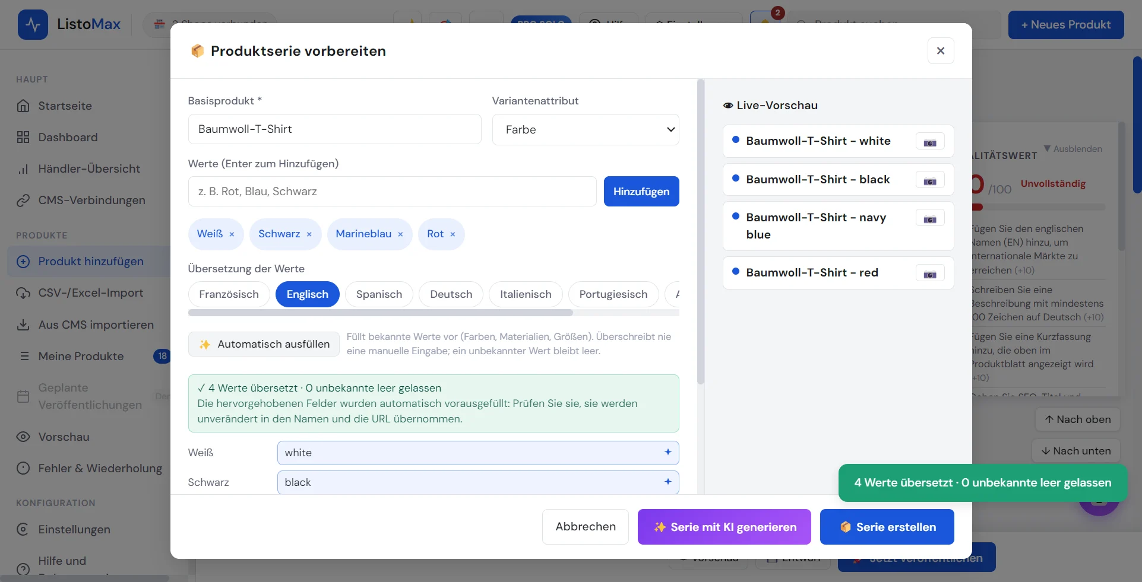
Task: Select the Spanisch translation language
Action: (379, 294)
